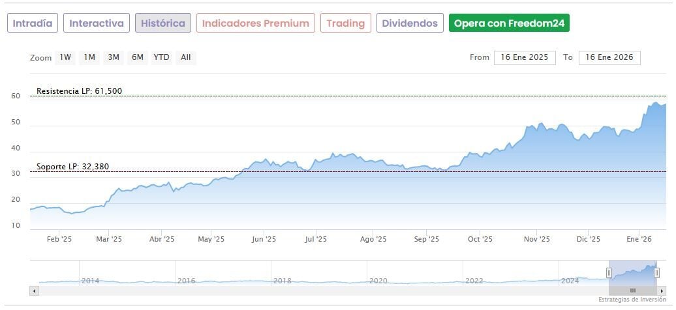The image size is (676, 310).
Task: Open the Indicadores Premium tab
Action: pos(255,23)
